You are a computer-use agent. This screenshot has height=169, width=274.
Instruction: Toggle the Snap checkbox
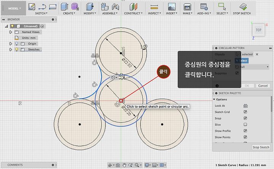click(x=245, y=118)
